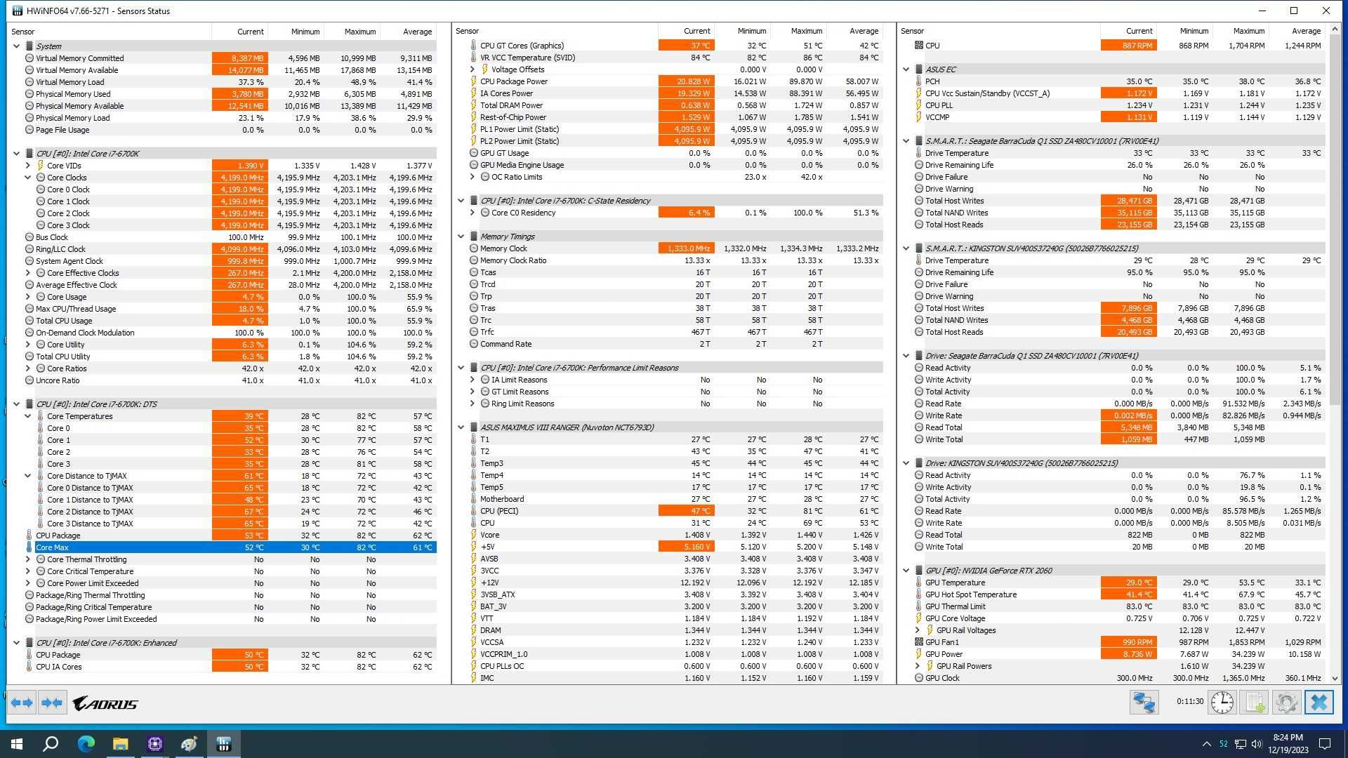The width and height of the screenshot is (1348, 758).
Task: Expand Core Effective Clocks
Action: click(27, 273)
